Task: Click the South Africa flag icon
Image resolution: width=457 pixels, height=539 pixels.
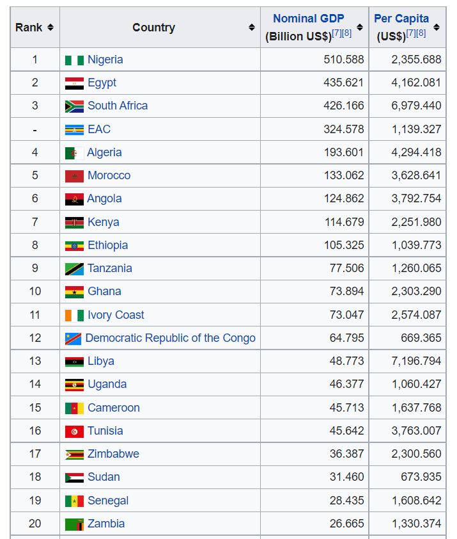Action: point(74,106)
